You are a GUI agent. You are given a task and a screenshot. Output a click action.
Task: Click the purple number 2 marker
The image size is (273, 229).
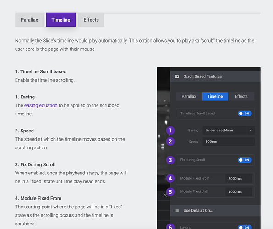click(x=170, y=142)
